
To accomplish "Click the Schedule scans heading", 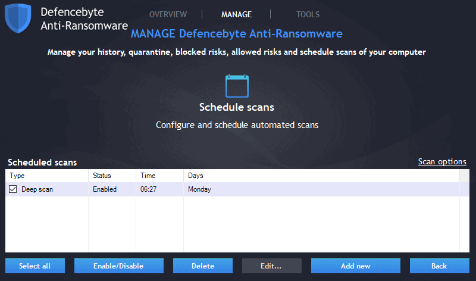I will point(237,107).
